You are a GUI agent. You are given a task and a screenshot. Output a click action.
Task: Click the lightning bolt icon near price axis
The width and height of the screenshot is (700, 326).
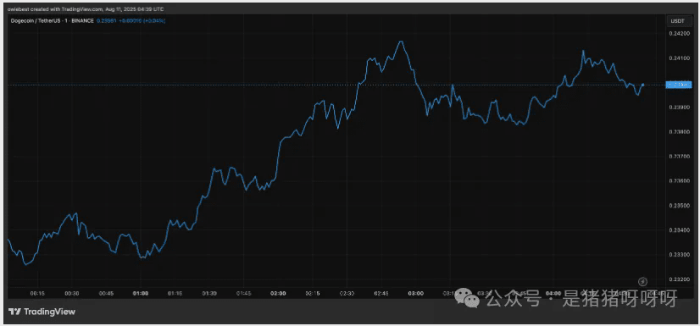click(642, 281)
